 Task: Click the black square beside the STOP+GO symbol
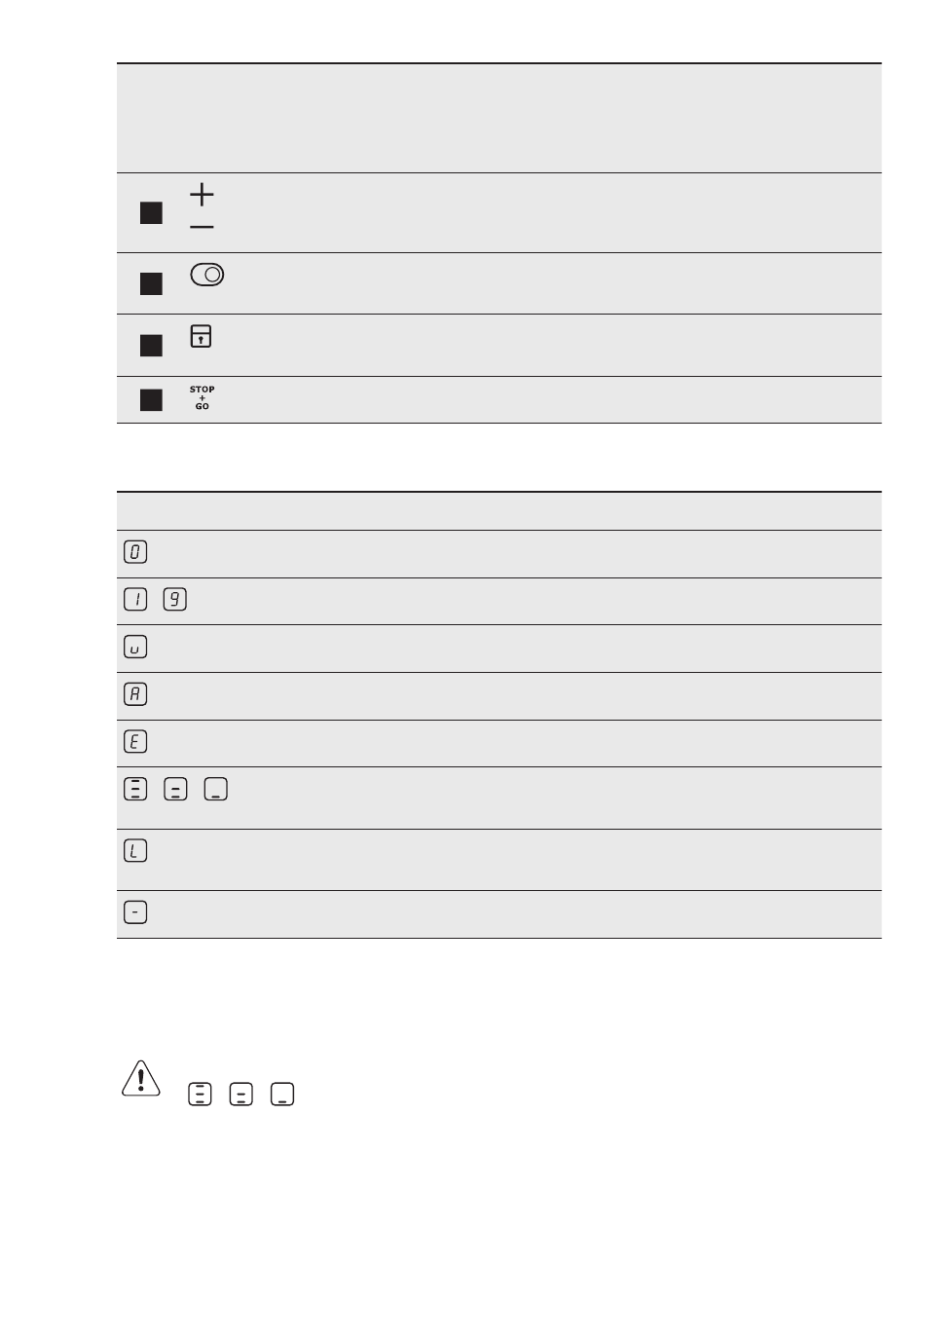(151, 400)
